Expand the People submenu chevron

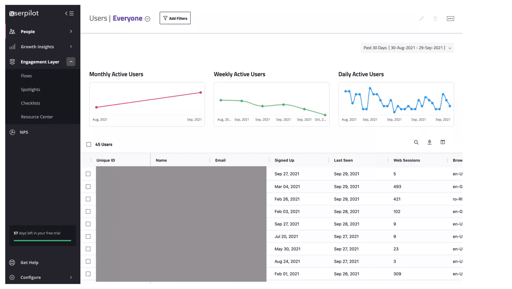[71, 32]
